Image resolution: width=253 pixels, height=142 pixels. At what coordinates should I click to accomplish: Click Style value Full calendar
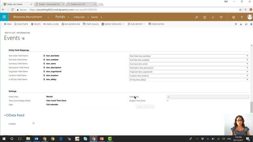click(x=52, y=105)
